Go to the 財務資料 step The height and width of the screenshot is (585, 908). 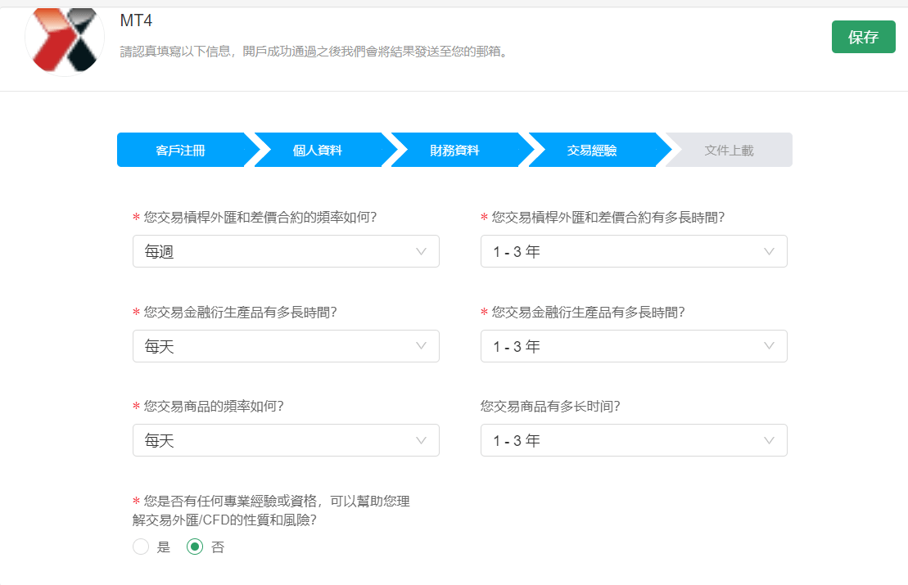pyautogui.click(x=454, y=151)
